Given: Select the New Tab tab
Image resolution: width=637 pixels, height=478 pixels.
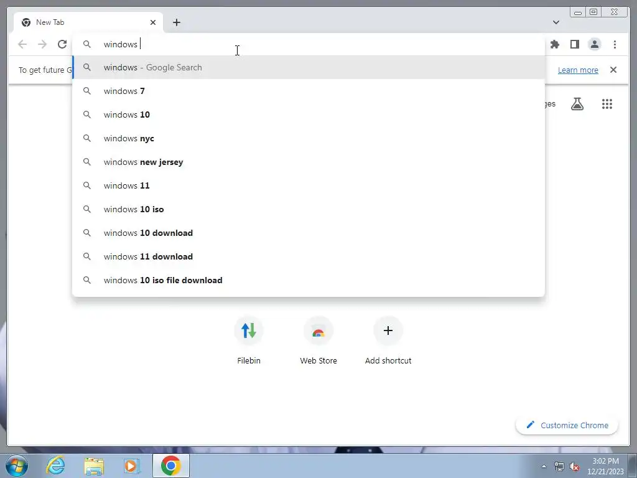Looking at the screenshot, I should click(88, 22).
